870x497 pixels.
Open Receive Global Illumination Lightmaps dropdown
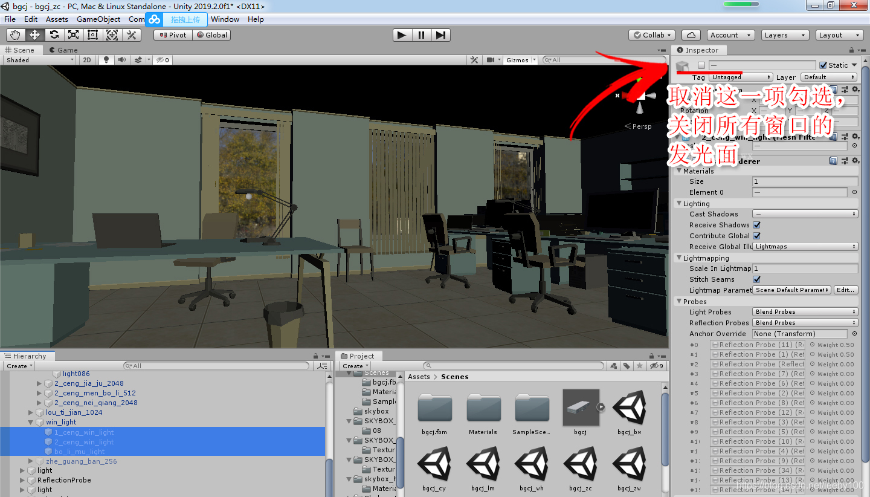point(805,247)
